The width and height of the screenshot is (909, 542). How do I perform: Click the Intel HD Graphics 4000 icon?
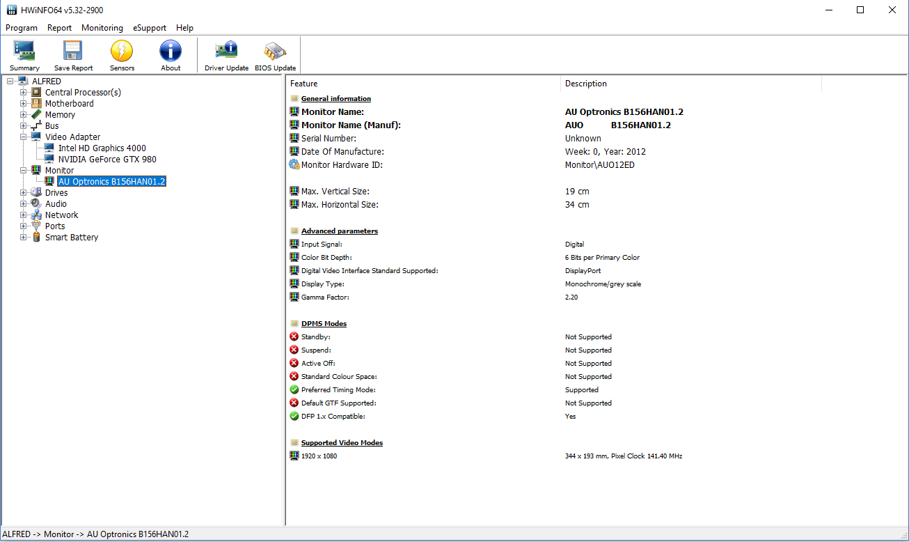(x=49, y=148)
